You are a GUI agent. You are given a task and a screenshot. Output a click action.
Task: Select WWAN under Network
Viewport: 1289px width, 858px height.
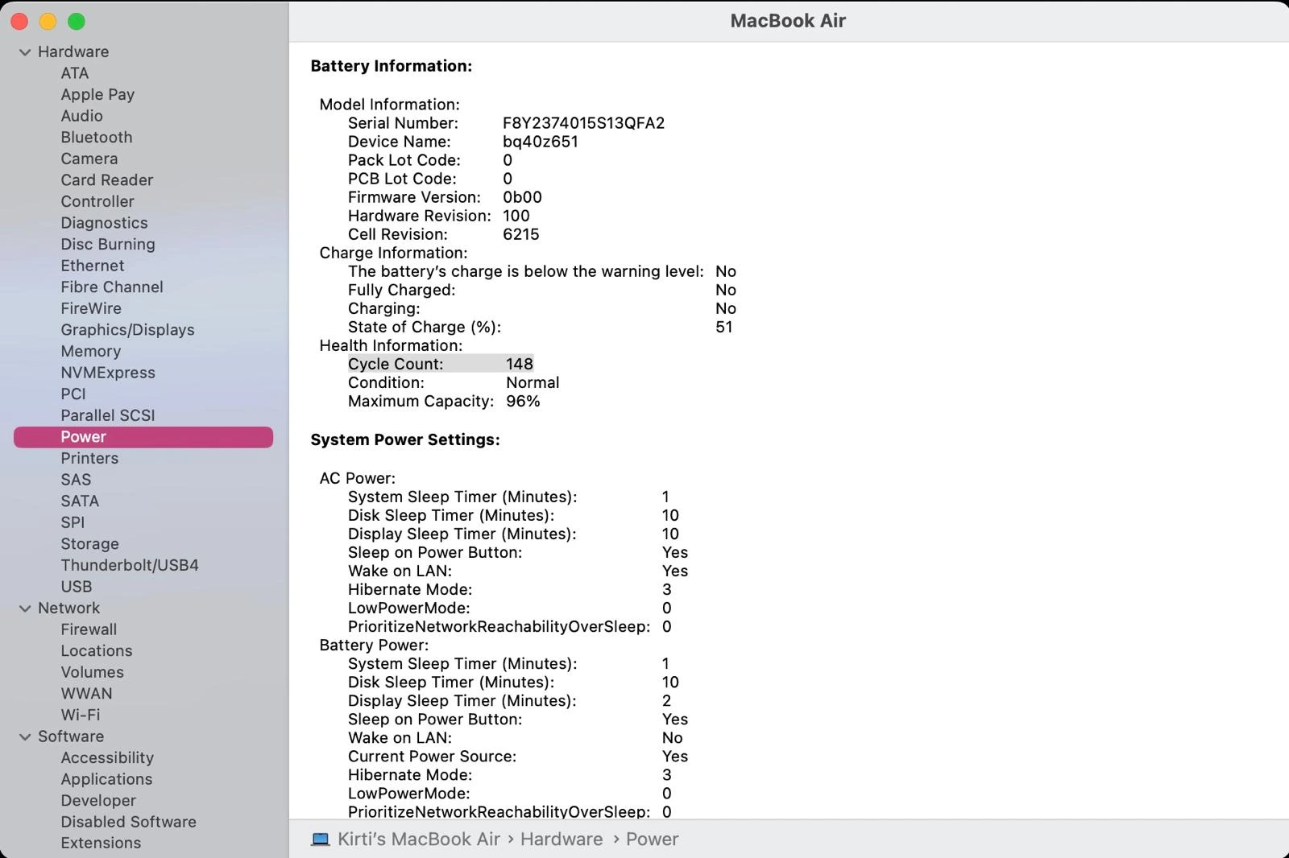87,694
